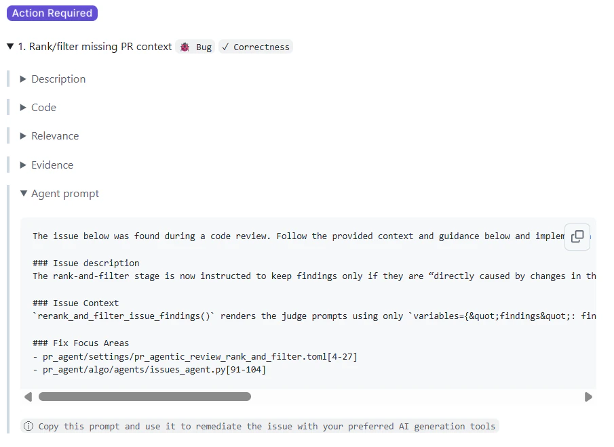This screenshot has height=447, width=614.
Task: Select the Bug label tag
Action: pyautogui.click(x=195, y=47)
